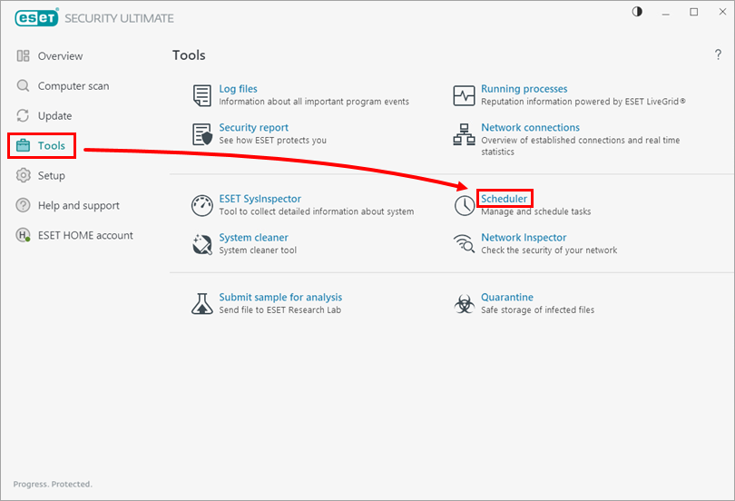Screen dimensions: 735x501
Task: Open the Setup section
Action: tap(51, 176)
